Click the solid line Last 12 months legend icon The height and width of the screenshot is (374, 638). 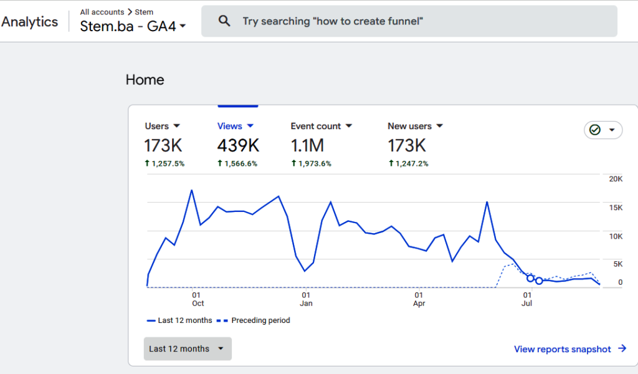coord(151,320)
